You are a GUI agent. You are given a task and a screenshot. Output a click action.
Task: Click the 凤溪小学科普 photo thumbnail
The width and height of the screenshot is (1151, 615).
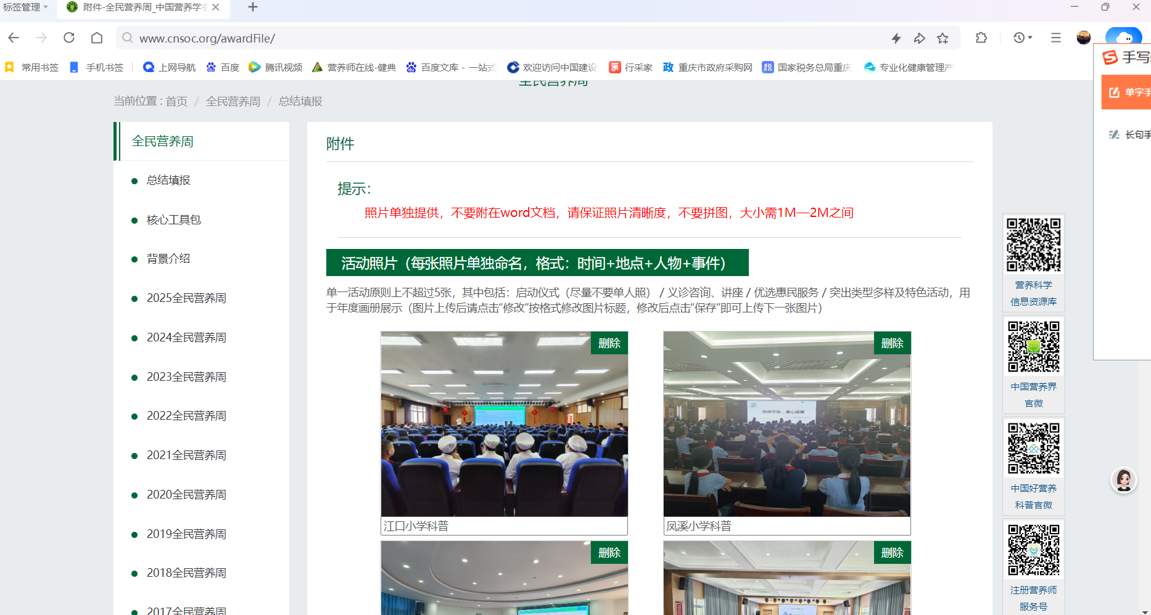tap(786, 424)
